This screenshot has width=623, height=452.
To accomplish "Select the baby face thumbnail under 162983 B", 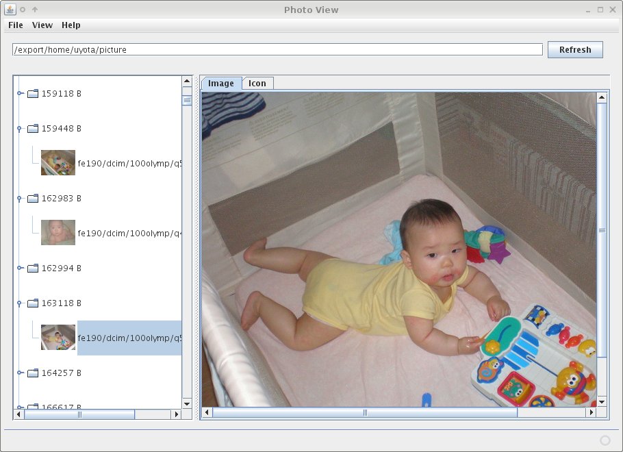I will (x=58, y=233).
